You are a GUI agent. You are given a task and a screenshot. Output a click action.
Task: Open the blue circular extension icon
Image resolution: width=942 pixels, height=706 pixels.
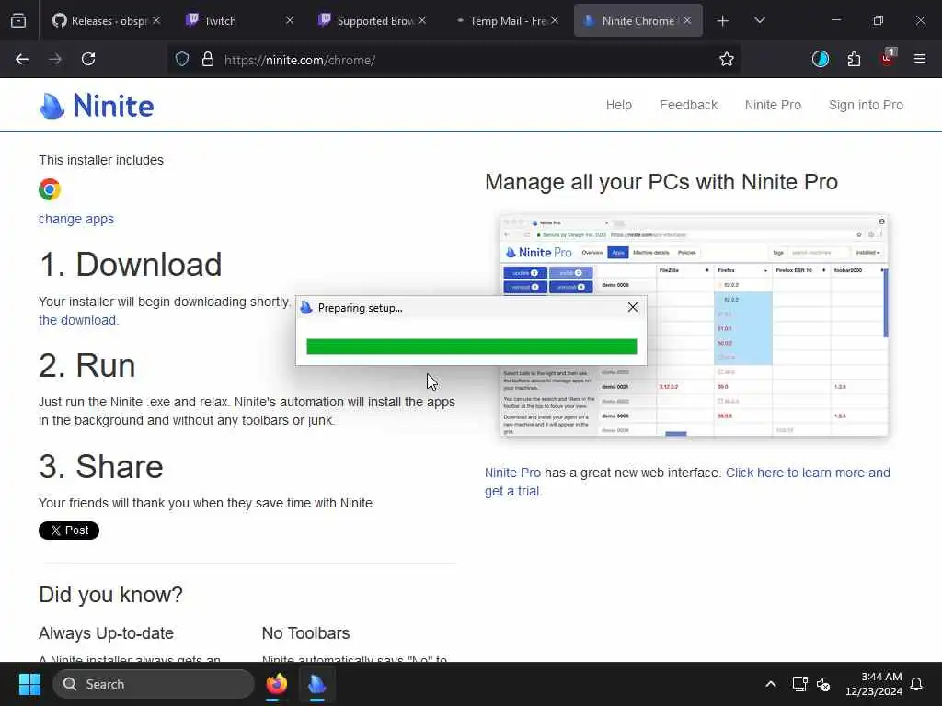click(x=820, y=59)
